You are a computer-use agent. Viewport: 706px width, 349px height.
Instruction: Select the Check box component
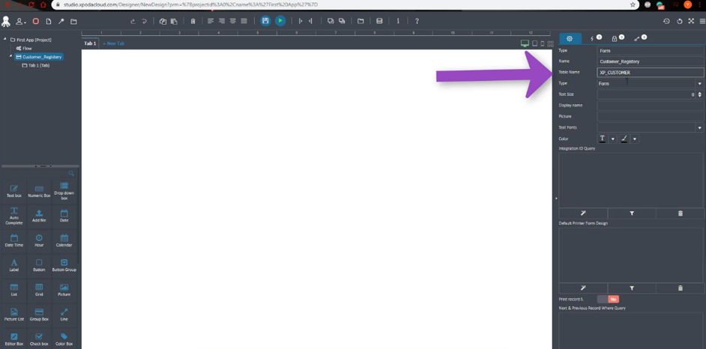pyautogui.click(x=39, y=339)
